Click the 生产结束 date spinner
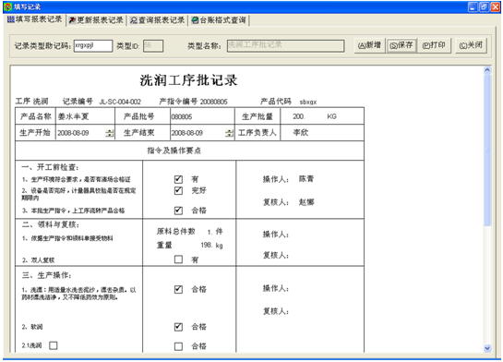Viewport: 503px width, 362px height. [229, 133]
